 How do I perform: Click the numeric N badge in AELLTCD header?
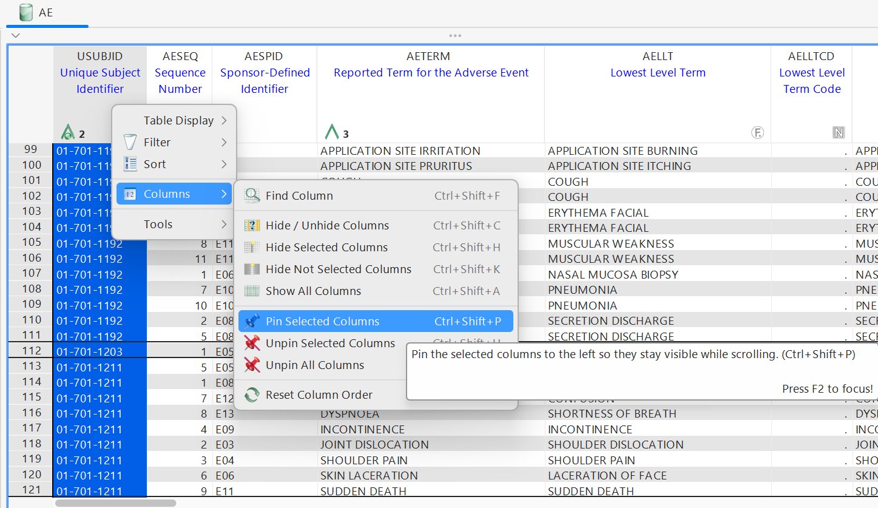point(839,132)
